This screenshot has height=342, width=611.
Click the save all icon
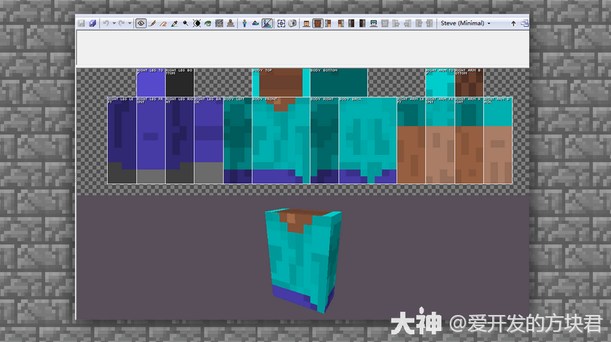[x=93, y=23]
